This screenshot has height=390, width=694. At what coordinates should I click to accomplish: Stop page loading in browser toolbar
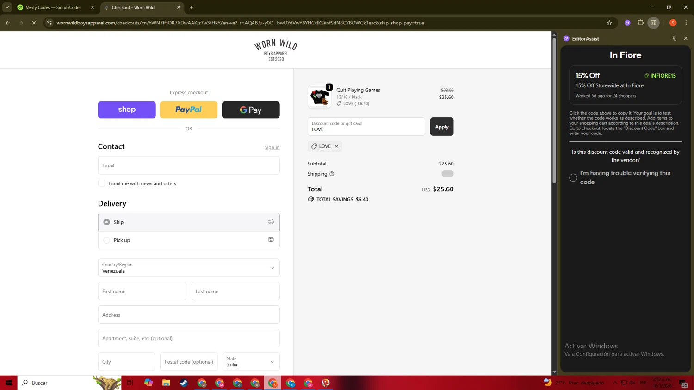point(34,23)
